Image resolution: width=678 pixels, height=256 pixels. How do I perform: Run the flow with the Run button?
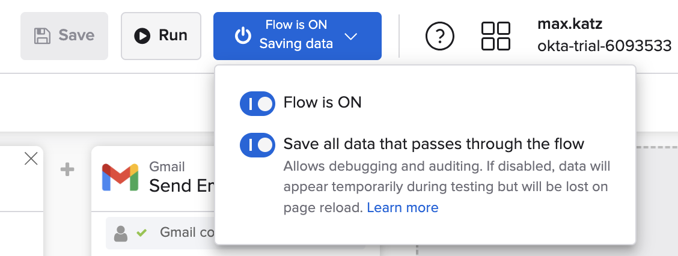[161, 36]
